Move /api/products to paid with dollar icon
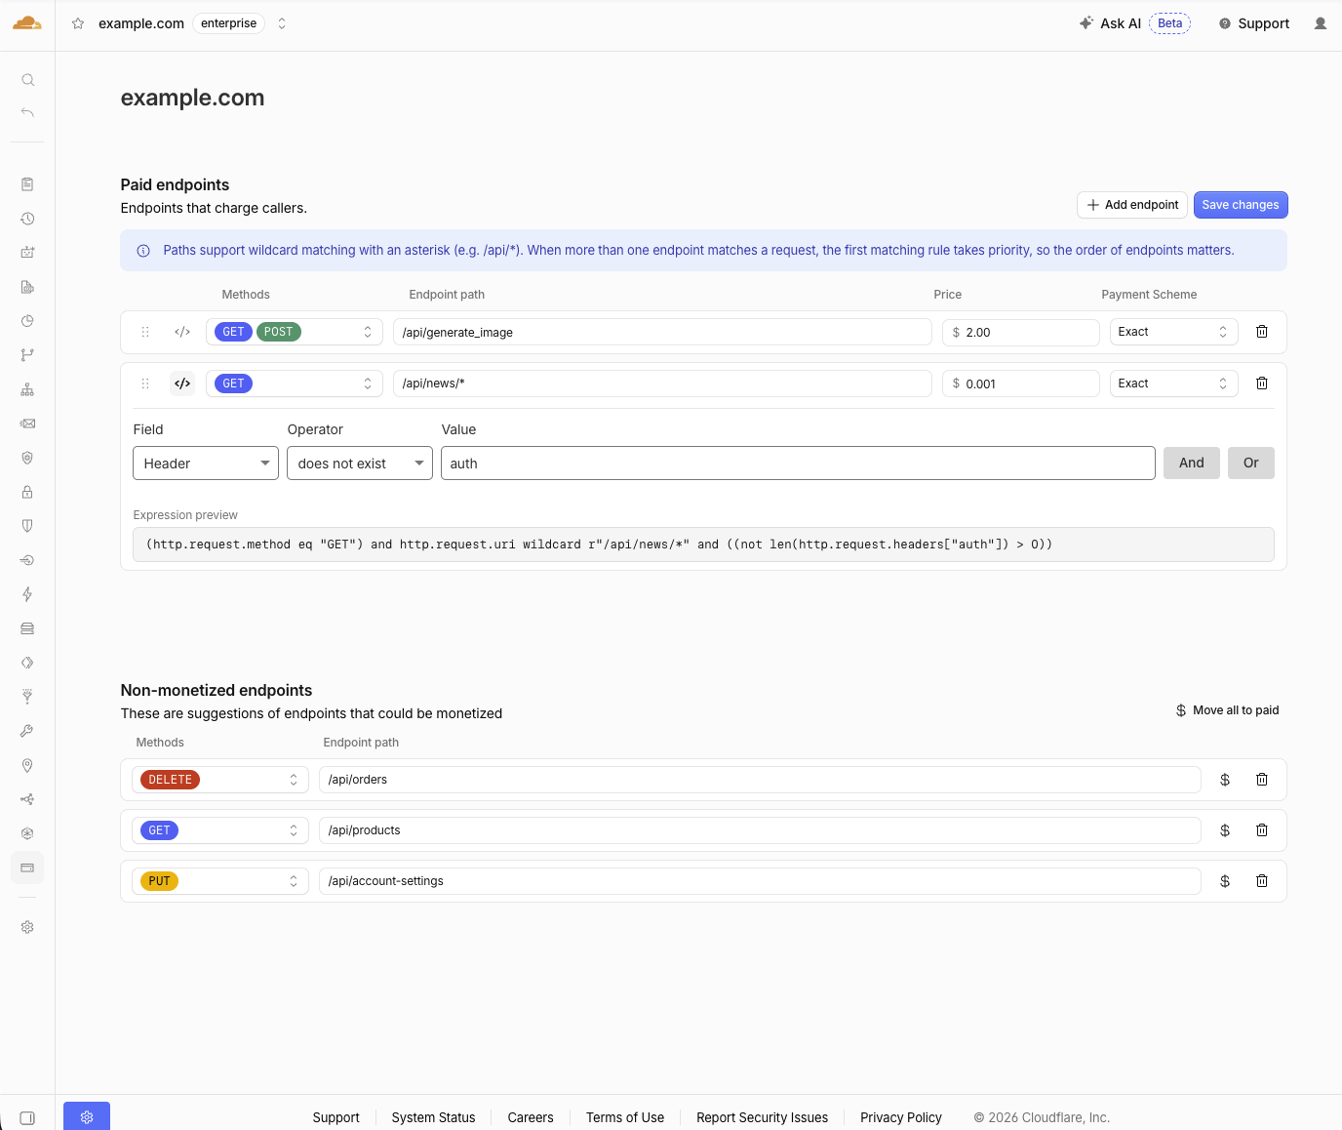 point(1225,830)
